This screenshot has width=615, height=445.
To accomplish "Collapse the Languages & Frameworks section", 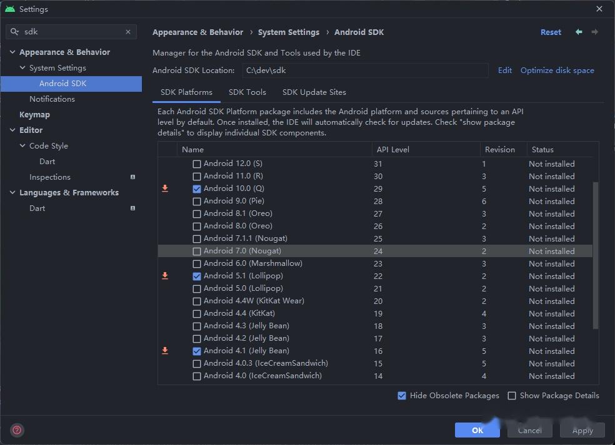I will coord(12,193).
